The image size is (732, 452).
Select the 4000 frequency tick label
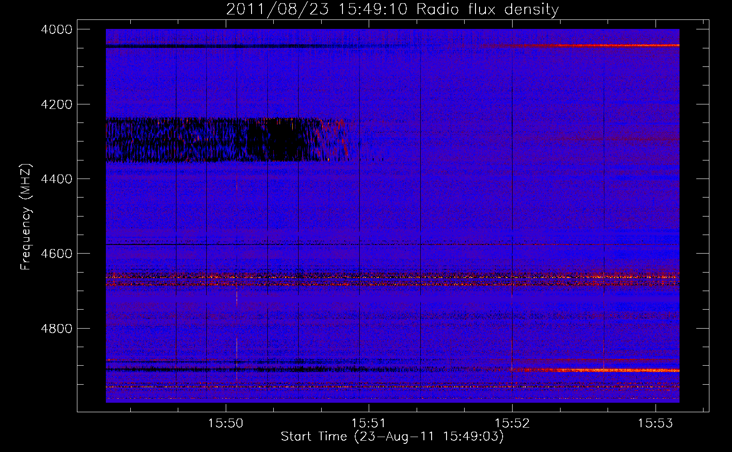tap(57, 29)
